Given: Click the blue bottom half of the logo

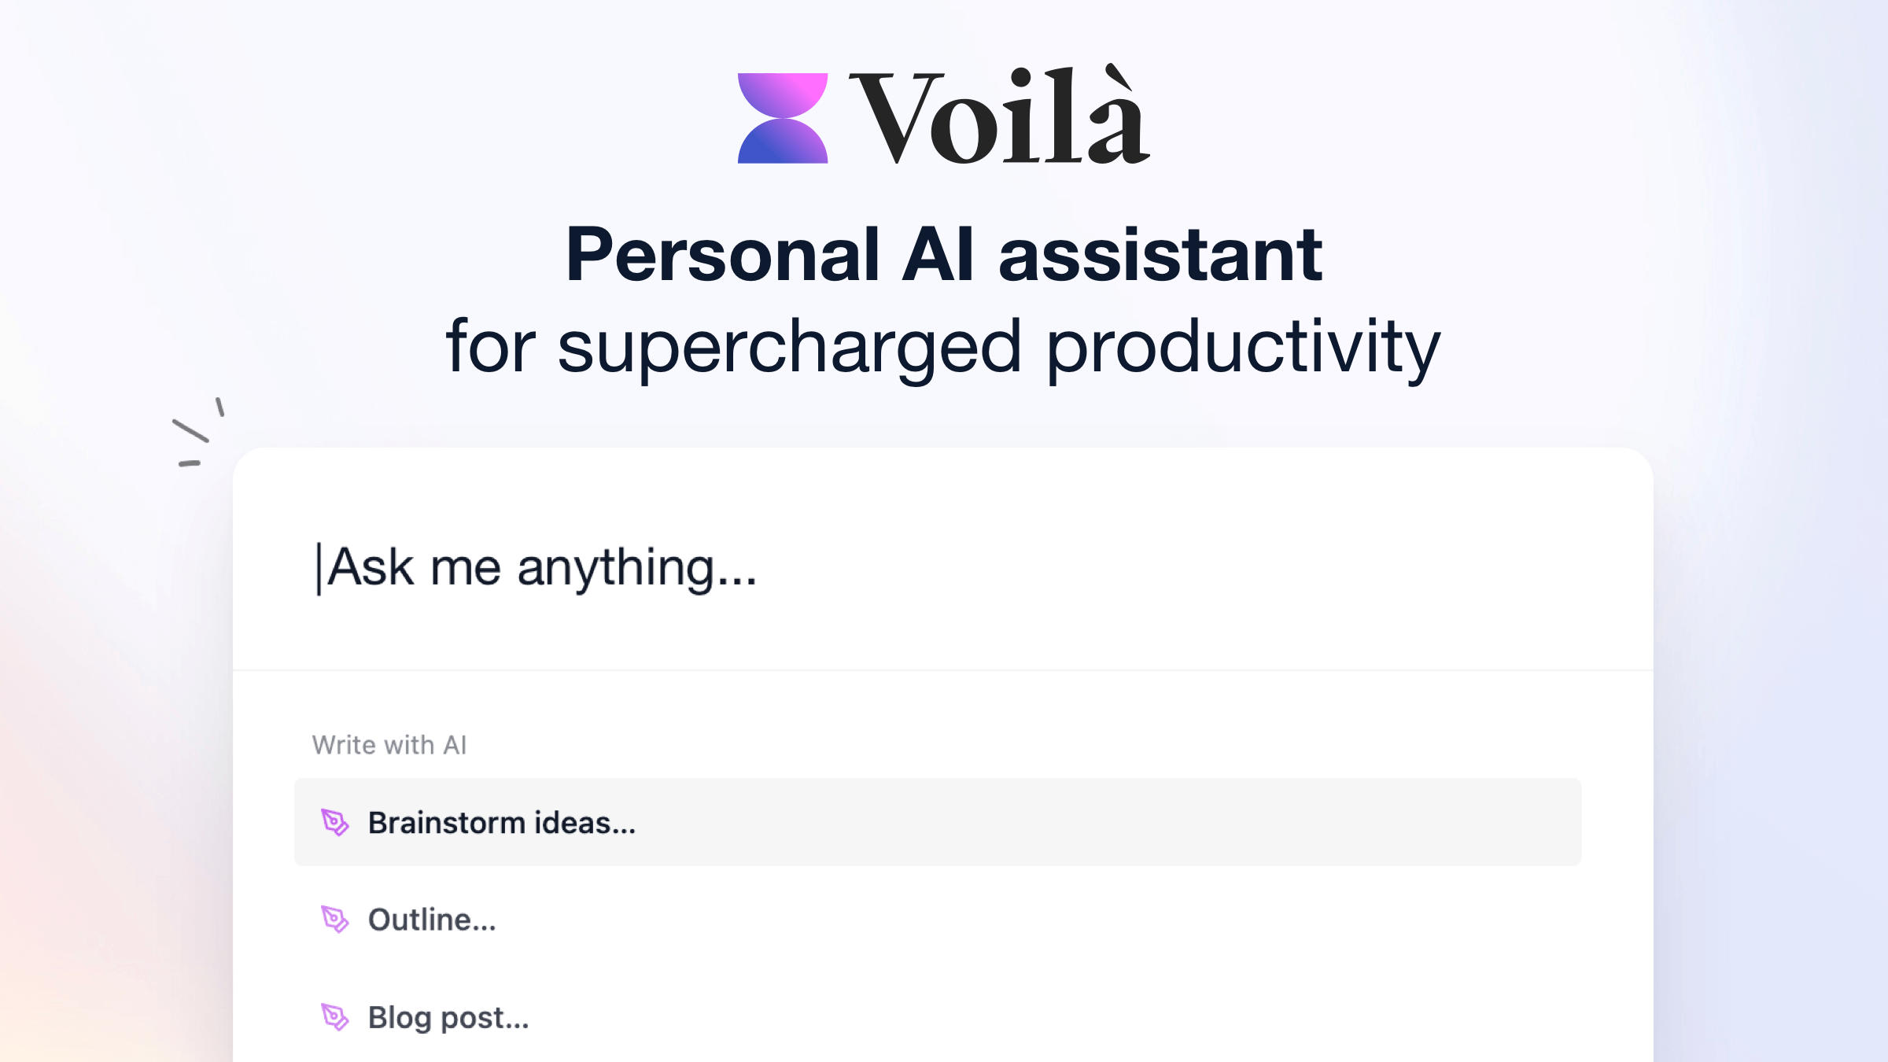Looking at the screenshot, I should point(782,144).
